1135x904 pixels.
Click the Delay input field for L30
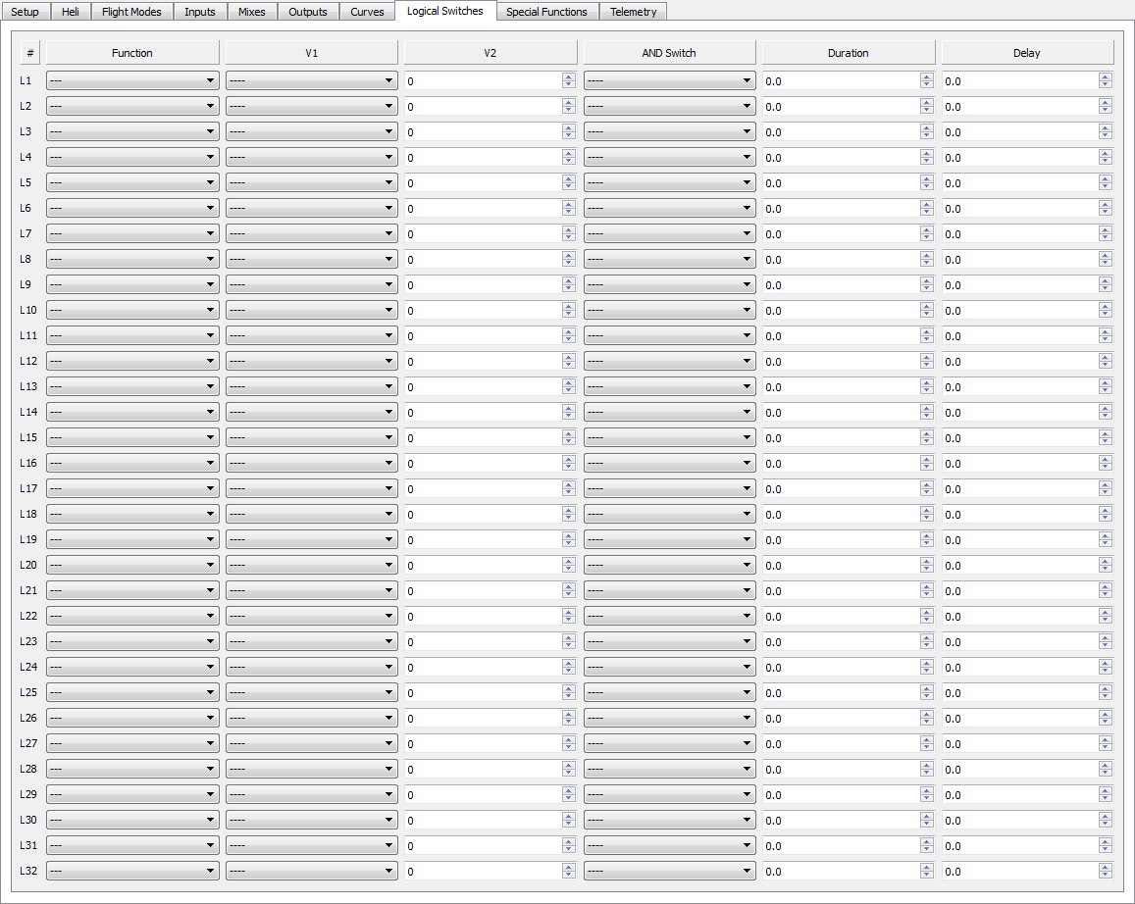(1019, 821)
